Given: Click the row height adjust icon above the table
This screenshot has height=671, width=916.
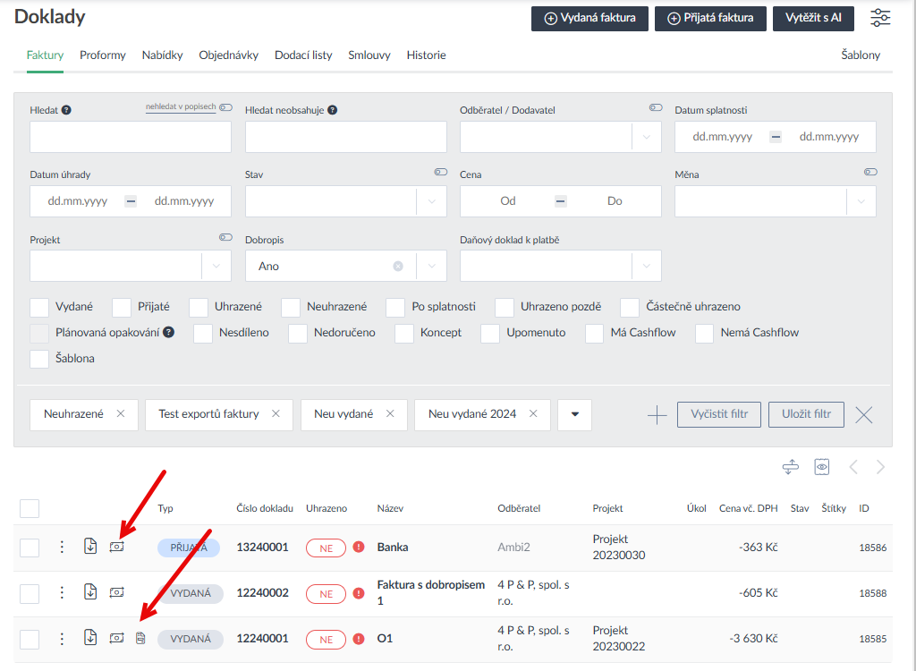Looking at the screenshot, I should 790,467.
